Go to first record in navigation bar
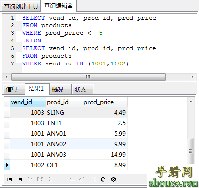 coord(9,179)
